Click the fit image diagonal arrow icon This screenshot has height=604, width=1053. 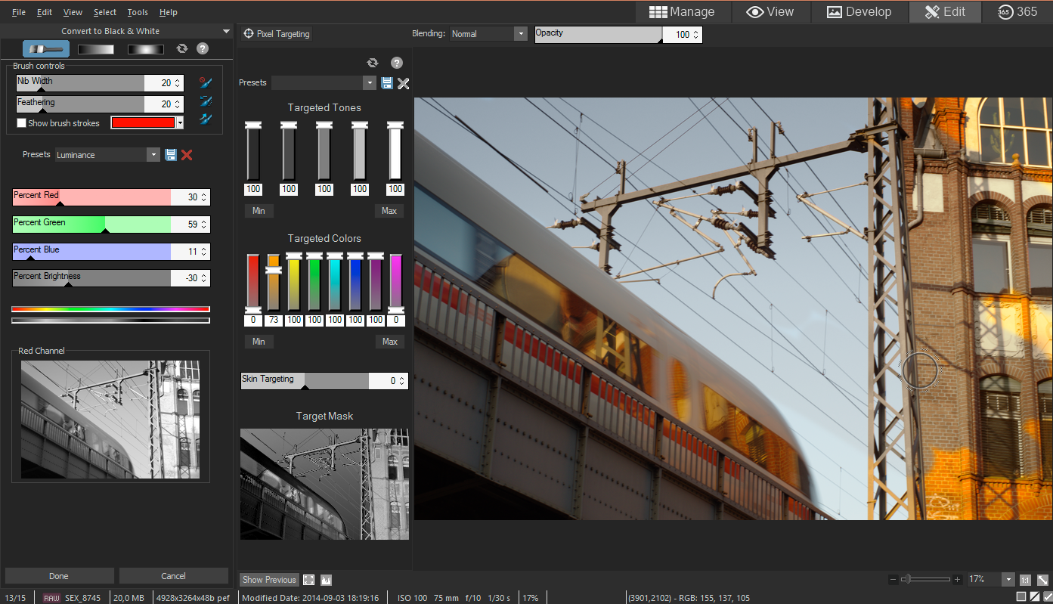pos(1042,580)
